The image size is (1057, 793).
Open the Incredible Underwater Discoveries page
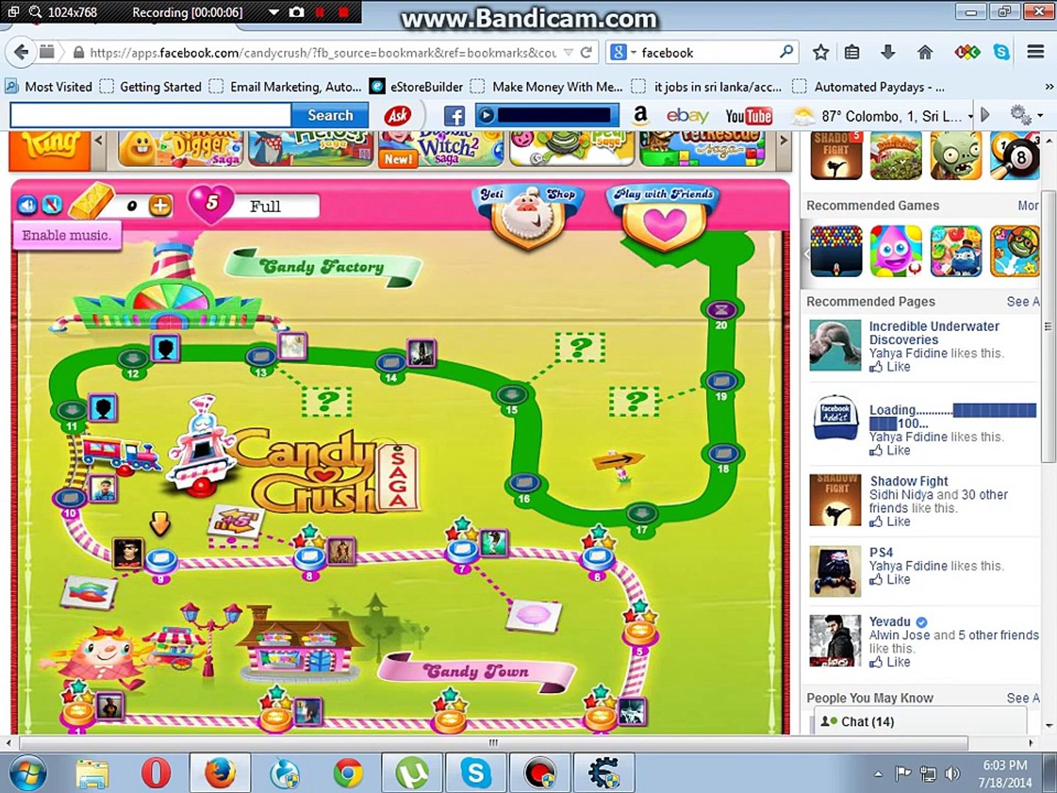click(x=934, y=333)
